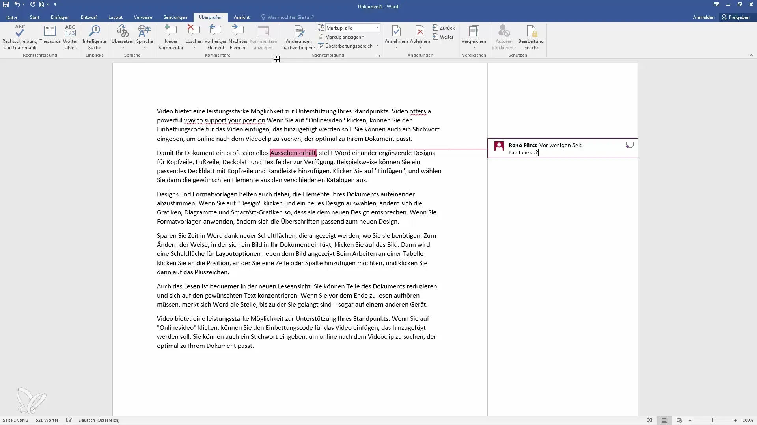Click zoom out minus button
The width and height of the screenshot is (757, 425).
[690, 420]
